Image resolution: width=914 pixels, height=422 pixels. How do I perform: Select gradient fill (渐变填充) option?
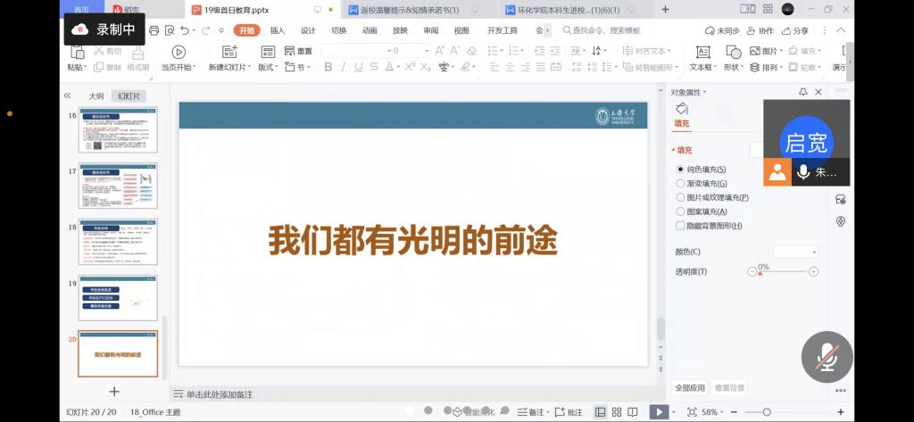coord(680,183)
